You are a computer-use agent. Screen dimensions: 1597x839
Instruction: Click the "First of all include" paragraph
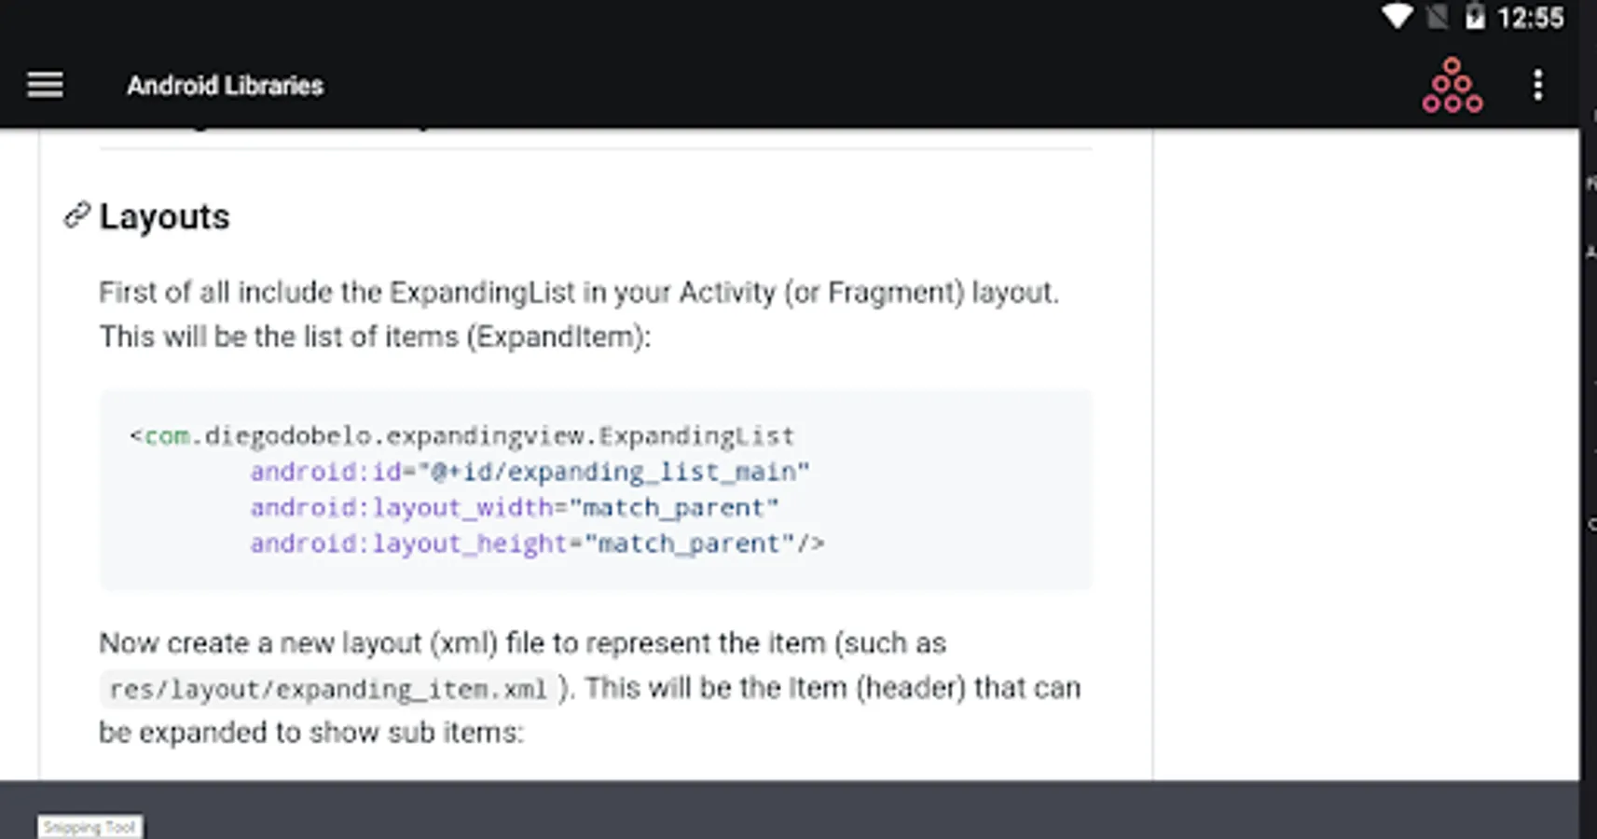pyautogui.click(x=578, y=314)
